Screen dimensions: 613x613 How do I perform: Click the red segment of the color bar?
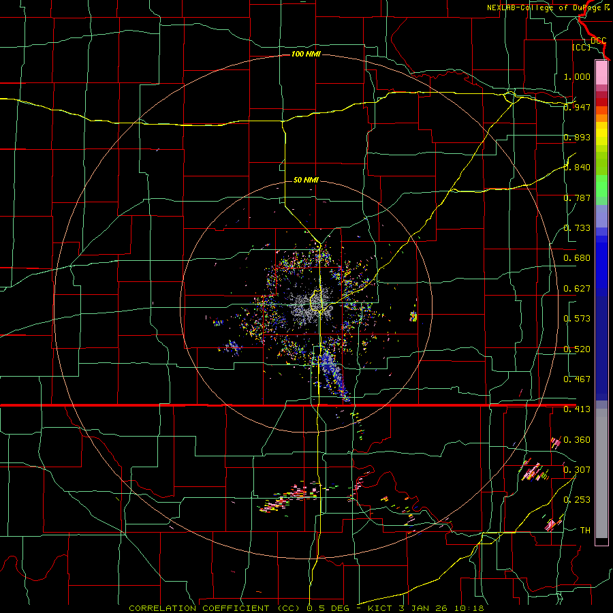pyautogui.click(x=601, y=102)
